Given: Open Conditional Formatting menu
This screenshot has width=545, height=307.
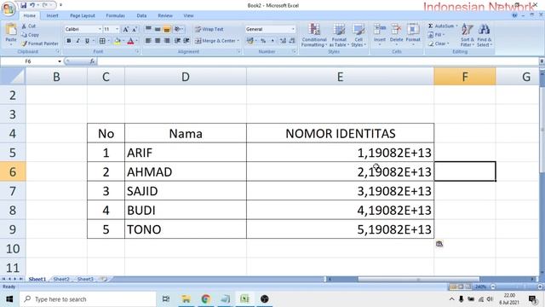Looking at the screenshot, I should coord(314,35).
